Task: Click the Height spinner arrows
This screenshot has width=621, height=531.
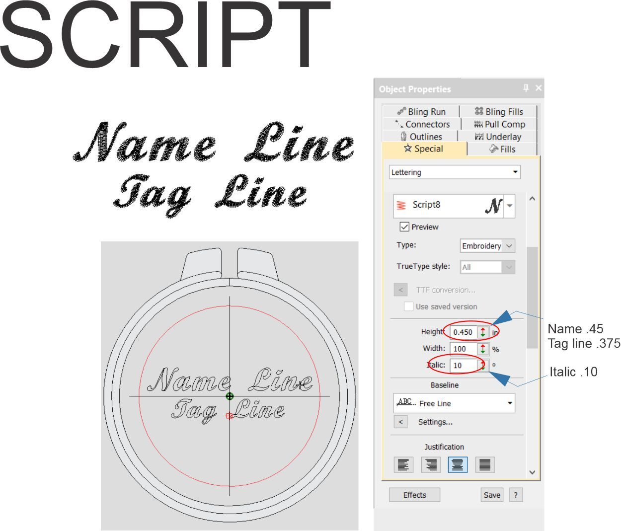Action: 483,332
